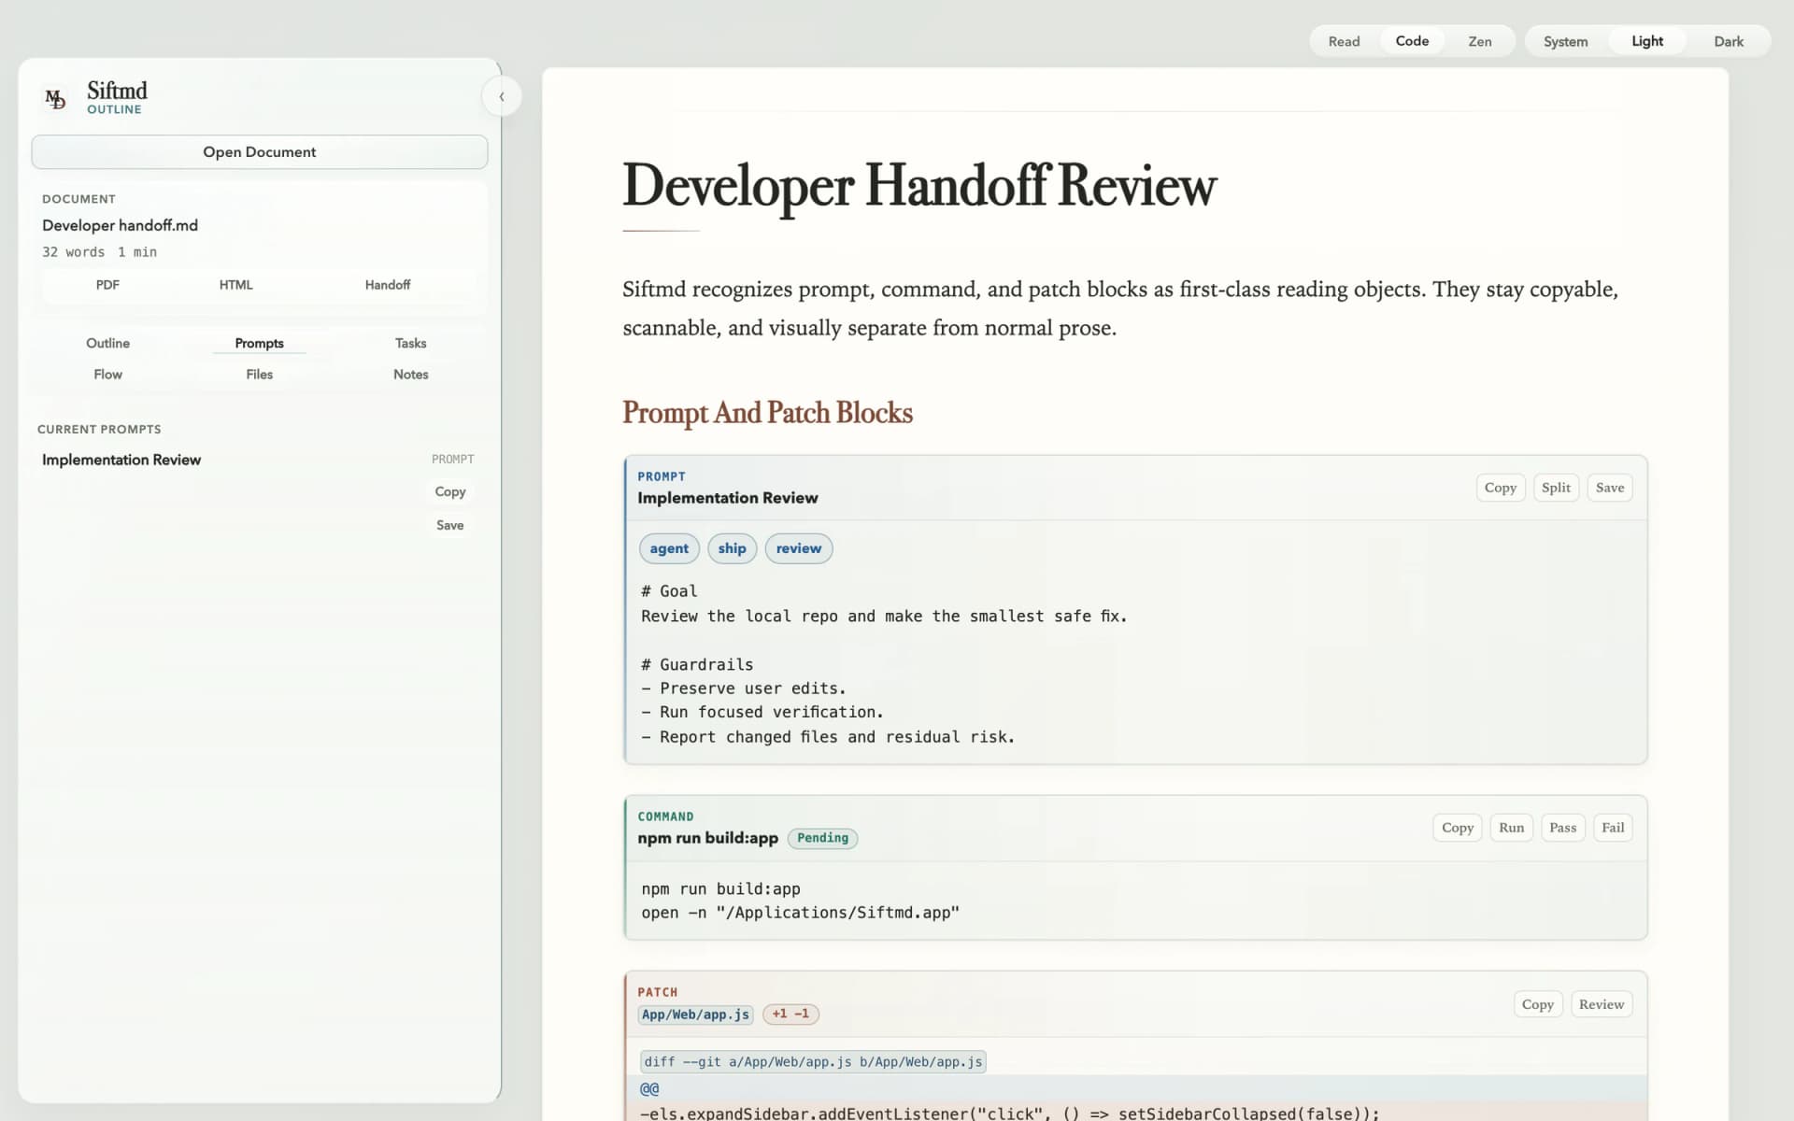Split the Implementation Review prompt
Viewport: 1794px width, 1121px height.
pyautogui.click(x=1556, y=488)
